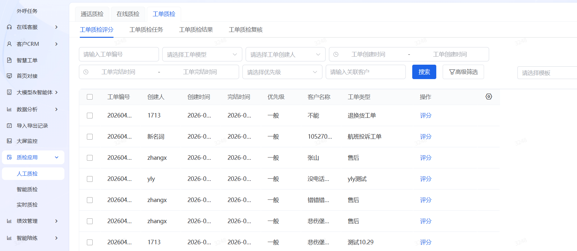Image resolution: width=577 pixels, height=251 pixels.
Task: Click the clock icon in 工单创建时间 field
Action: click(x=336, y=54)
